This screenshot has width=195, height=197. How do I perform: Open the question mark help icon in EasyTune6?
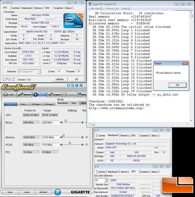click(77, 86)
